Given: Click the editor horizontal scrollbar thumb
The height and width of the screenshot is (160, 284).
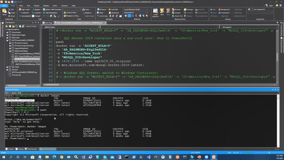Looking at the screenshot, I should point(52,85).
